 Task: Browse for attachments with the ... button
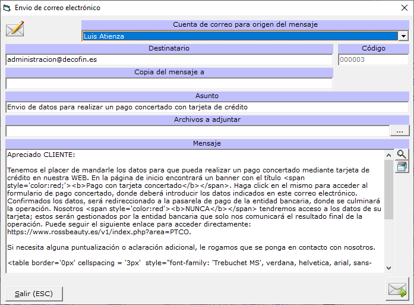tap(400, 131)
